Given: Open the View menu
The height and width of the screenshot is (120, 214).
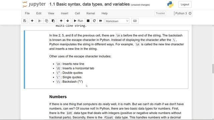Looking at the screenshot, I should pos(51,13).
